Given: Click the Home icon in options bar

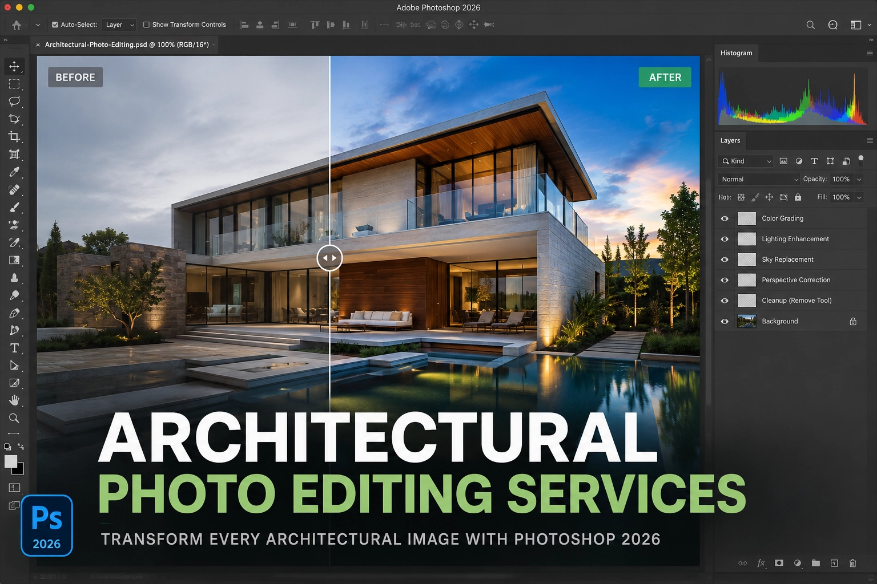Looking at the screenshot, I should 17,25.
